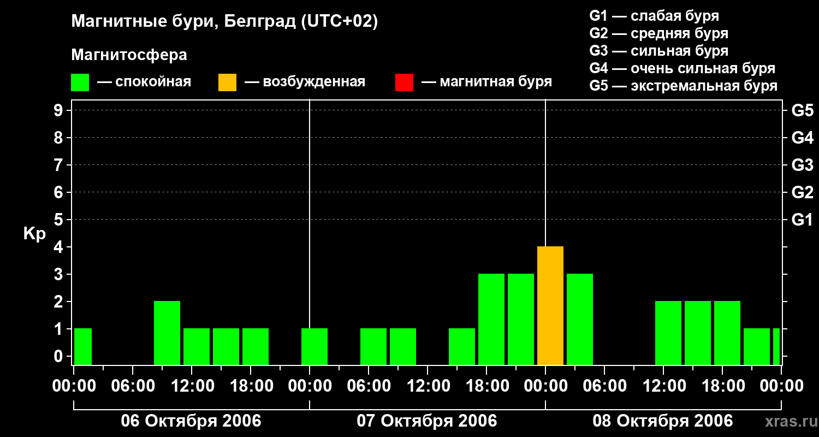Click the 'G3 — сильная буря' legend line
This screenshot has width=819, height=437.
[x=658, y=51]
